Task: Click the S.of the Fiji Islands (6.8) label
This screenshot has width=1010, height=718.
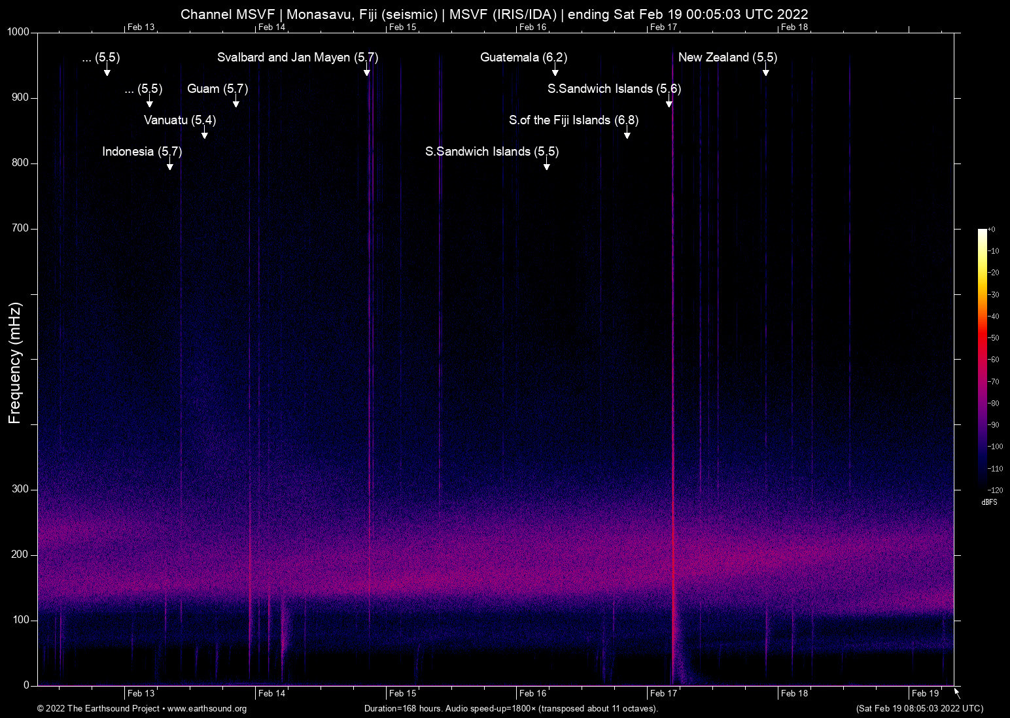Action: click(574, 120)
